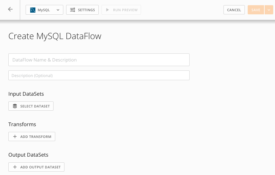Click the Settings sliders icon

[73, 9]
